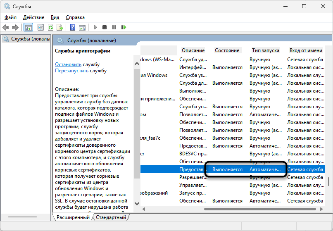This screenshot has height=231, width=333.
Task: Sort by the Описание column header
Action: coord(193,50)
